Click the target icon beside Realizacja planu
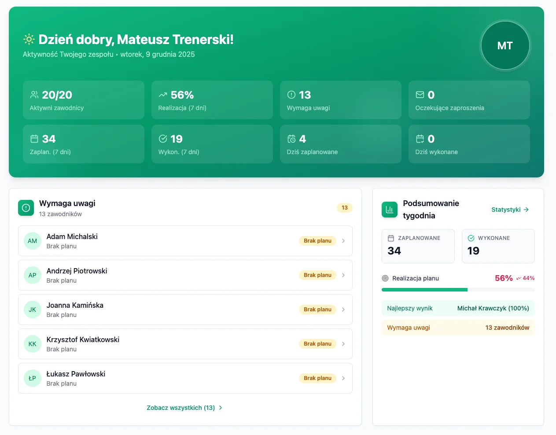Image resolution: width=556 pixels, height=435 pixels. tap(385, 278)
